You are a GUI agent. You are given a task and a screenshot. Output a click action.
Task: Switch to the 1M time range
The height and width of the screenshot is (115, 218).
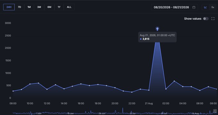click(29, 7)
